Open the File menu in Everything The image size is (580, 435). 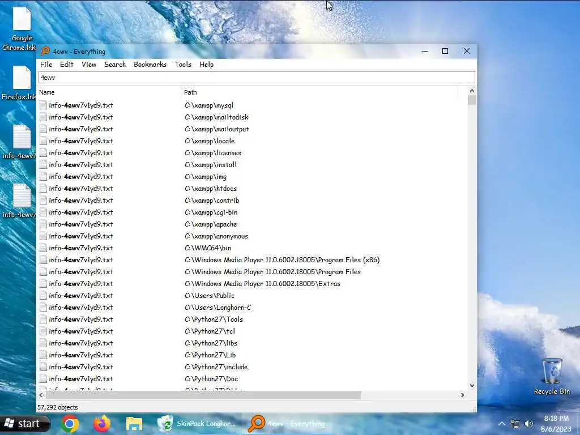click(46, 65)
